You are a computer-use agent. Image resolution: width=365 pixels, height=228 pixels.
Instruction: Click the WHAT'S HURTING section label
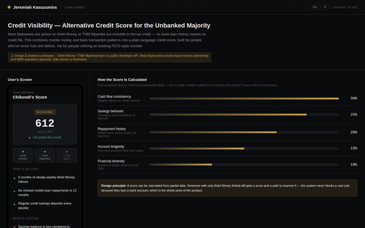coord(26,219)
